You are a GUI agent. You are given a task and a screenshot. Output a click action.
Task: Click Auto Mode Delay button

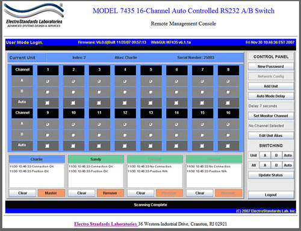271,96
